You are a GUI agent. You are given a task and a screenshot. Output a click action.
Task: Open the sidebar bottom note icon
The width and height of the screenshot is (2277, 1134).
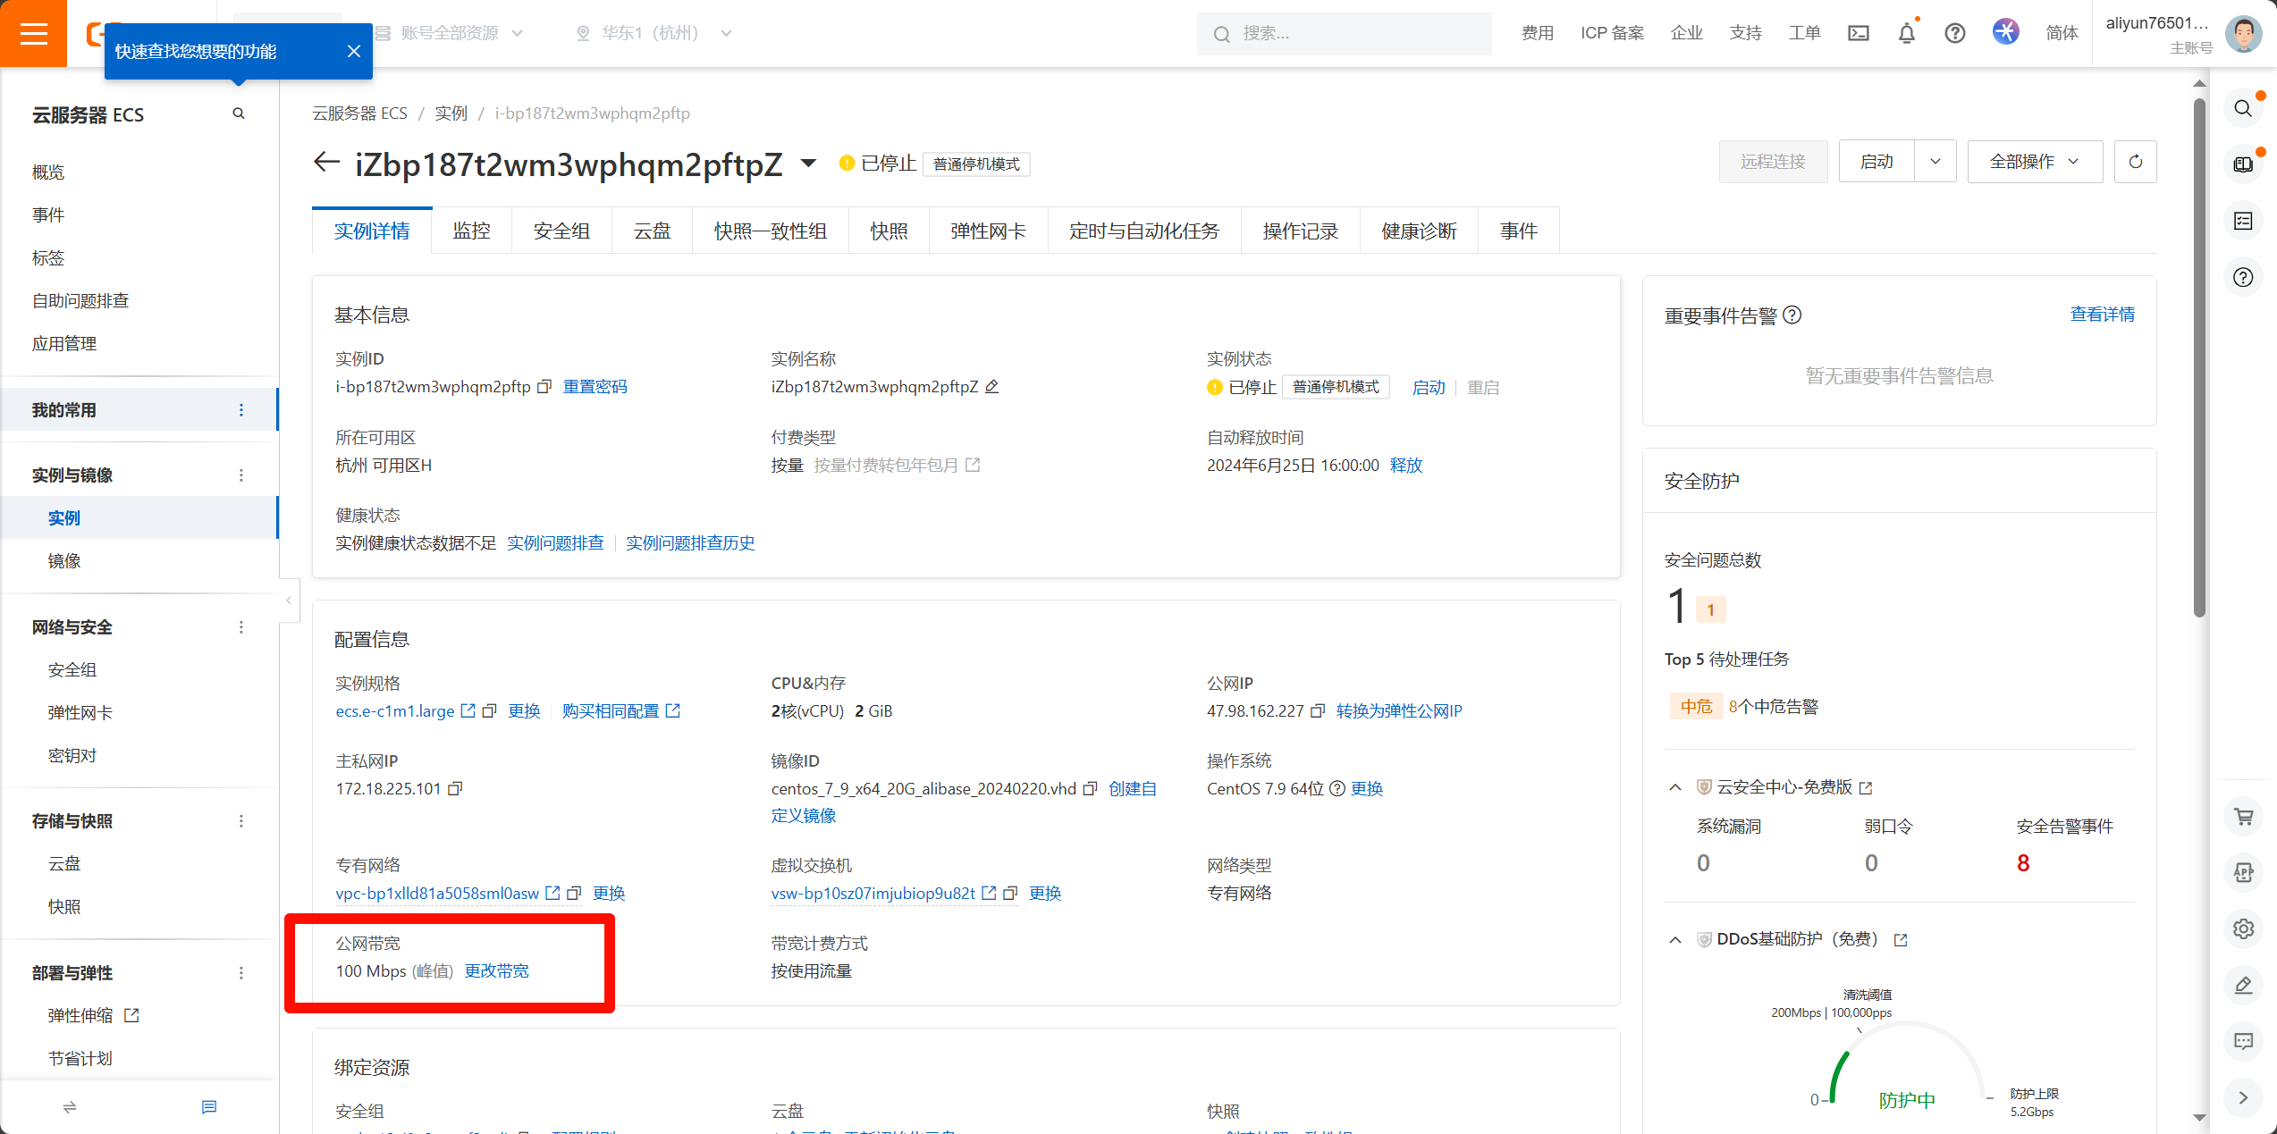tap(209, 1107)
